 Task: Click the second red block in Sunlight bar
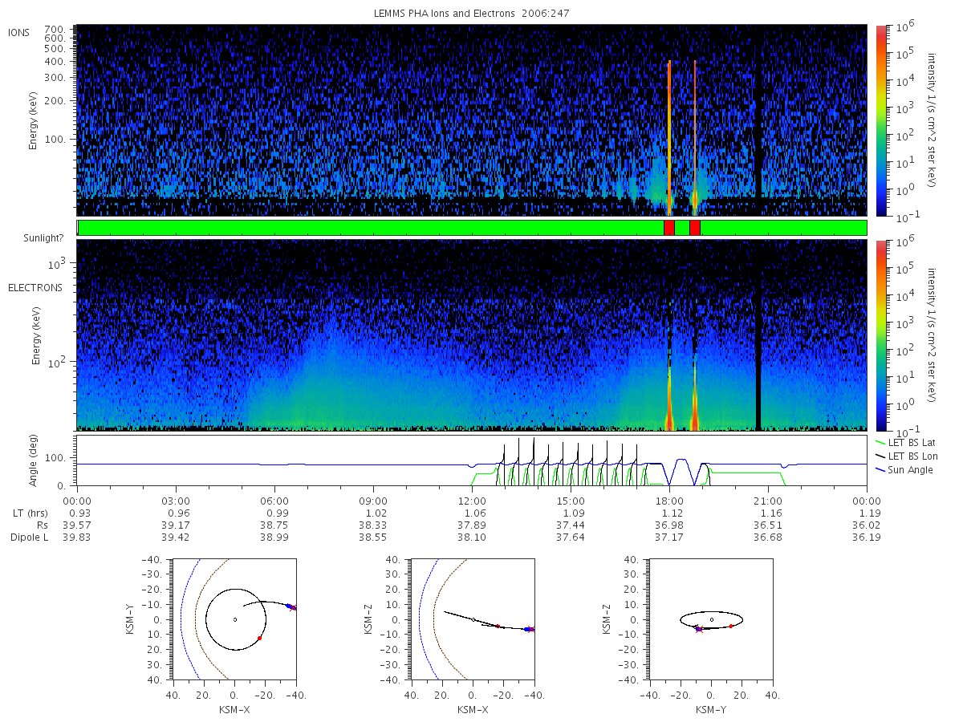point(695,228)
